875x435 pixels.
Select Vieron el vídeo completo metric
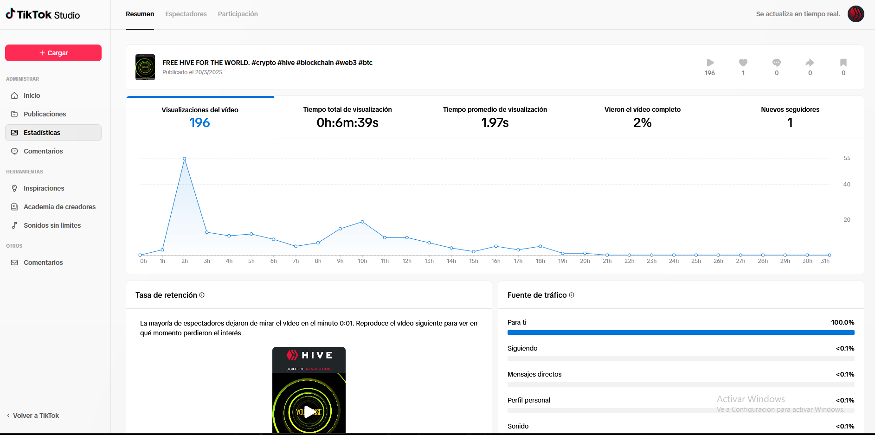pos(643,117)
